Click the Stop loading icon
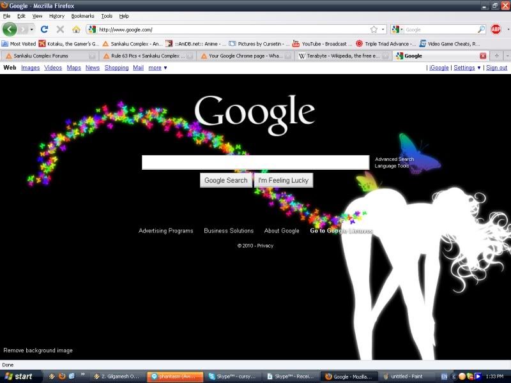This screenshot has height=383, width=511. (x=60, y=29)
